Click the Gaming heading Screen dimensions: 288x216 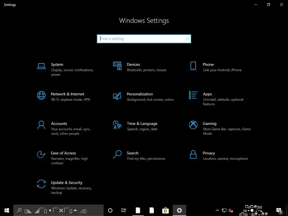(x=210, y=124)
